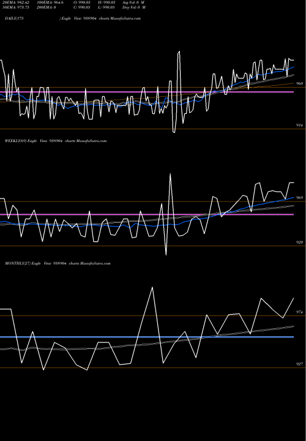Click the WEEKLY(69) chart title

coord(56,141)
